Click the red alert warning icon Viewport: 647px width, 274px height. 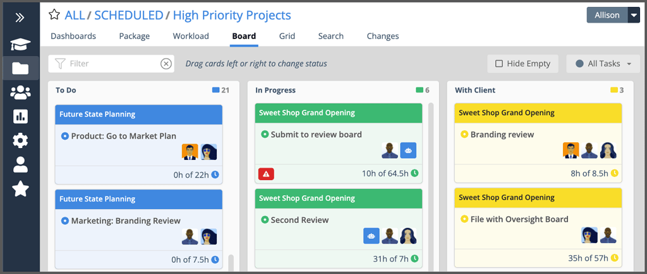[266, 174]
